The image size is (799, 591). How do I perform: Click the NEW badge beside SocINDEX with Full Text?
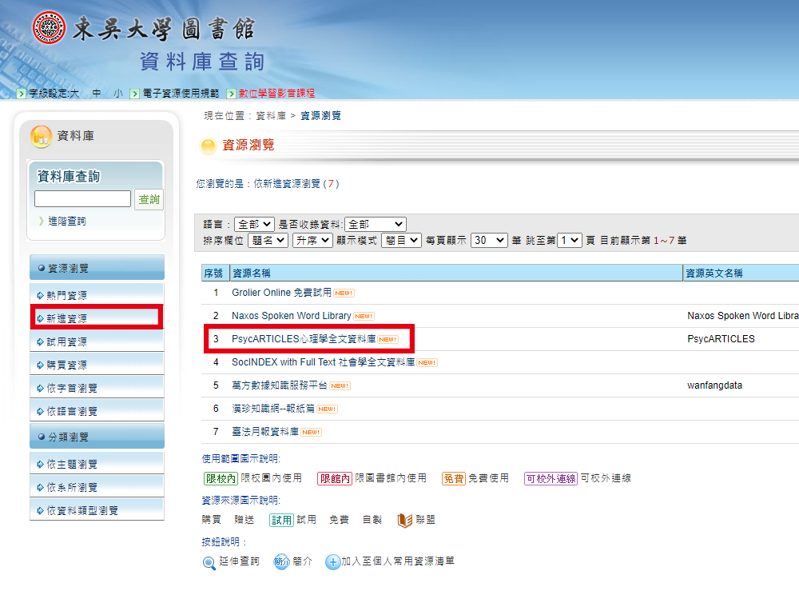pos(427,362)
